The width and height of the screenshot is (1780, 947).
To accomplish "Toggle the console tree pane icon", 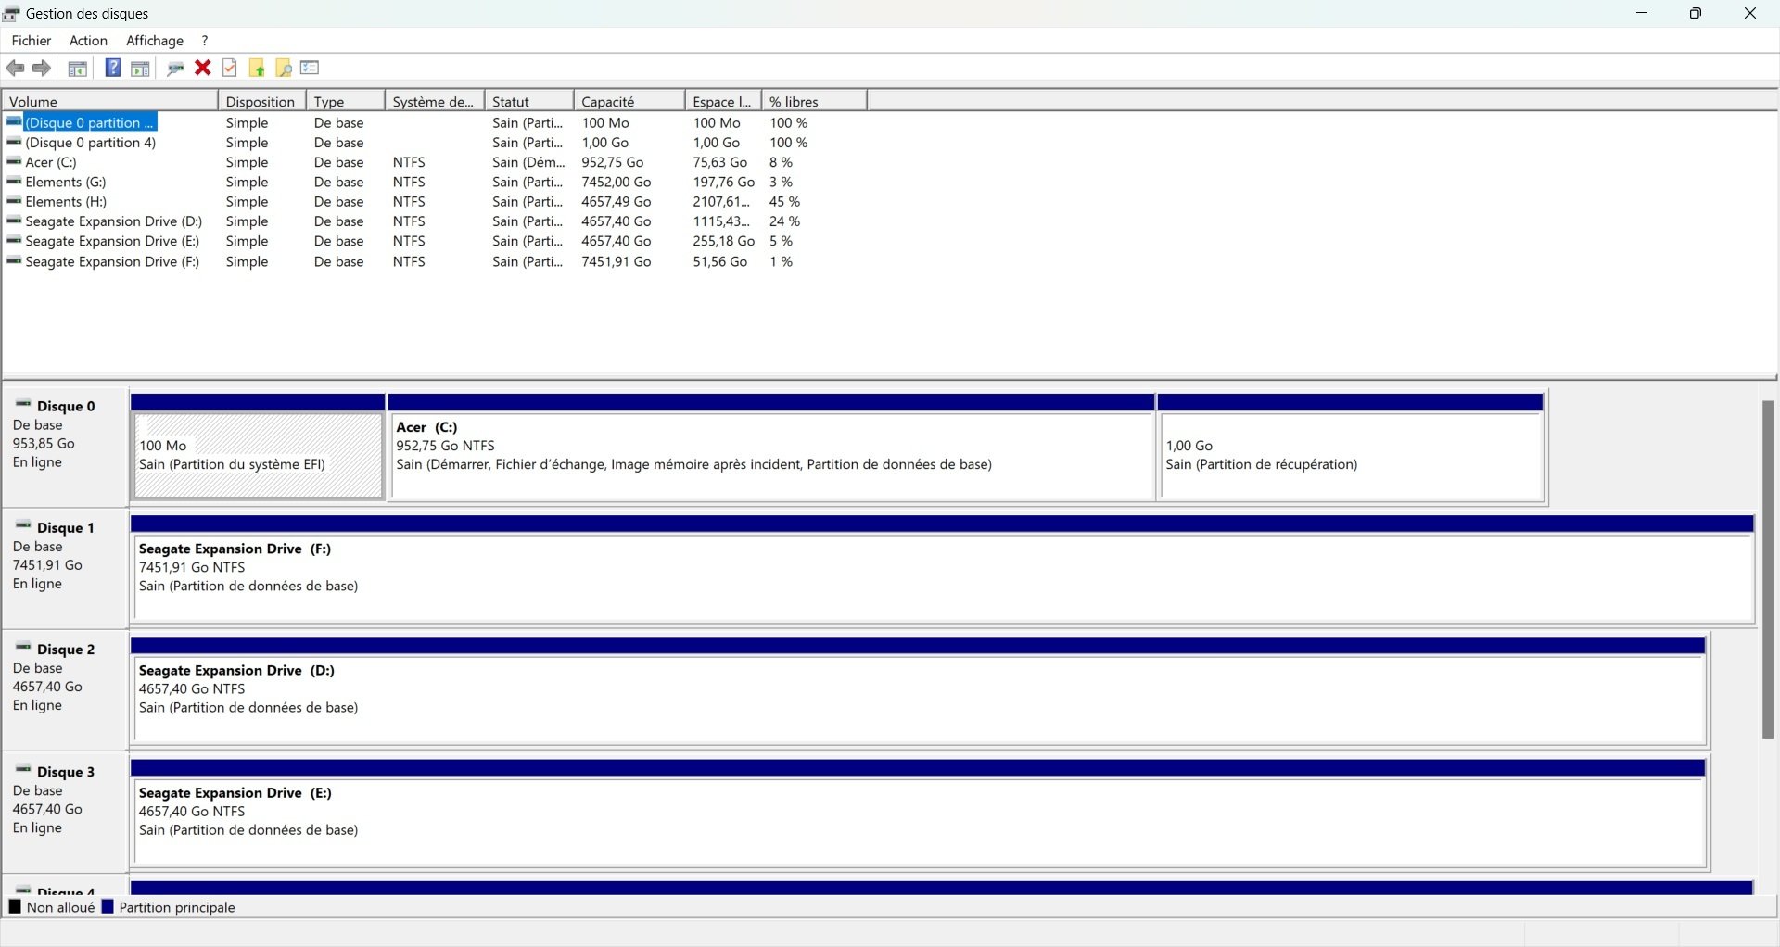I will pos(78,68).
